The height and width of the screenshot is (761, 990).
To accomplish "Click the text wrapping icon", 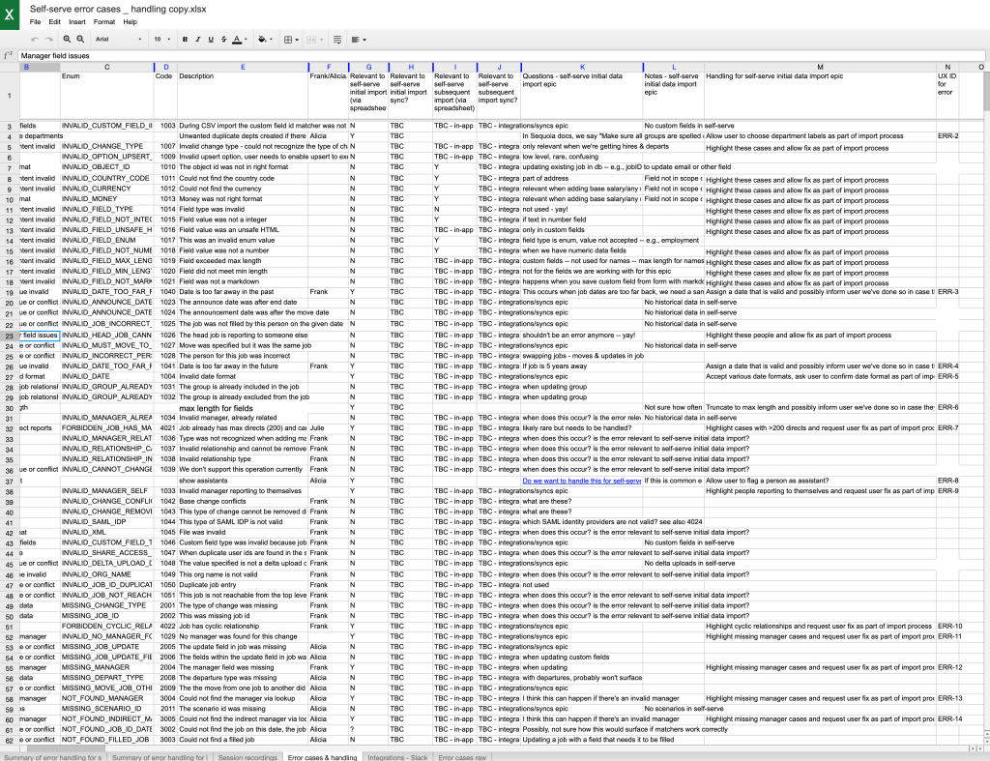I will (x=337, y=40).
